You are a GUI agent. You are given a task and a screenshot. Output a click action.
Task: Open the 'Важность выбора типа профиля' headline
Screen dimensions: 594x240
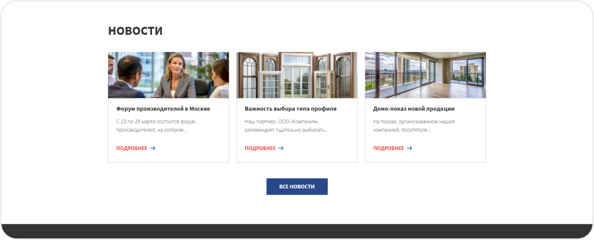pyautogui.click(x=290, y=109)
